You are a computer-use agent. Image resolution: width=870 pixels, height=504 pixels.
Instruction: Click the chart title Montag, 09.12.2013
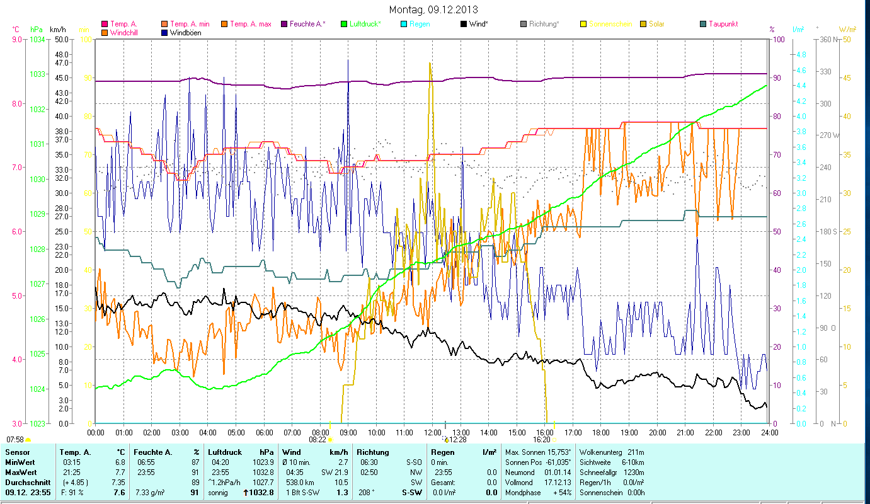[433, 9]
